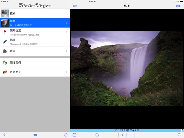184x138 pixels.
Task: Open the info circle icon
Action: tap(66, 135)
